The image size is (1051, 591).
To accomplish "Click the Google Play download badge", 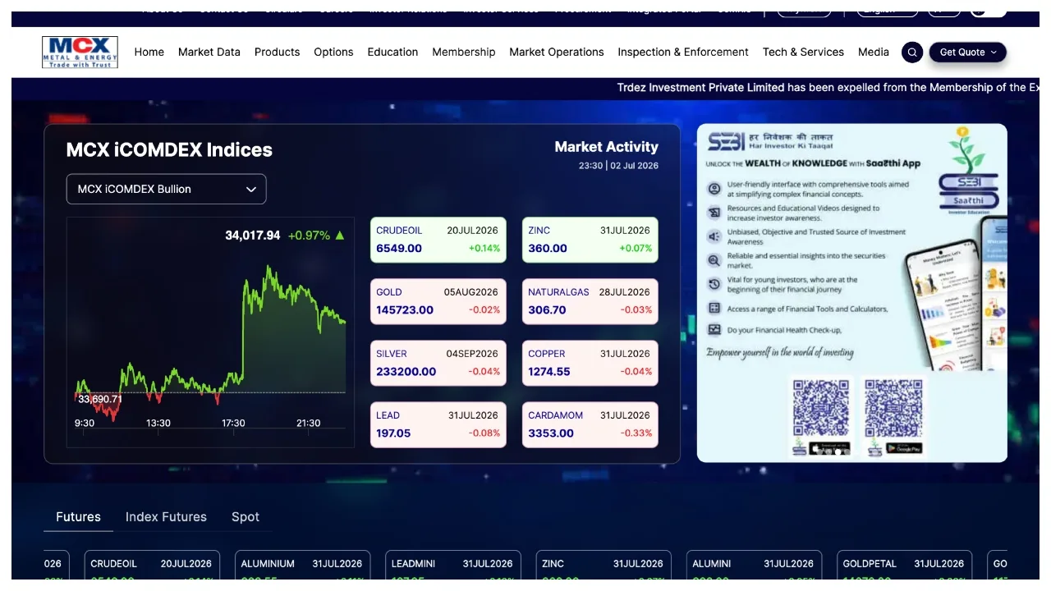I will (x=903, y=448).
